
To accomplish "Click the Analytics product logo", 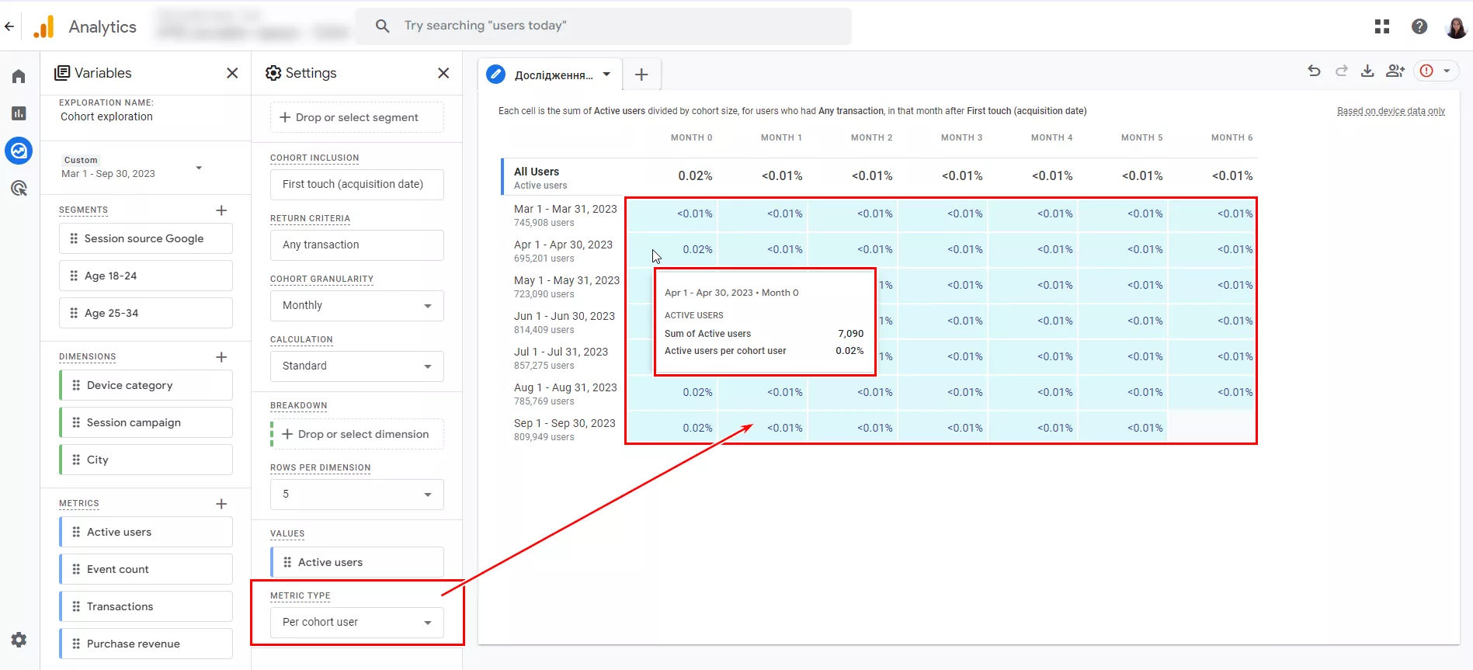I will [44, 26].
